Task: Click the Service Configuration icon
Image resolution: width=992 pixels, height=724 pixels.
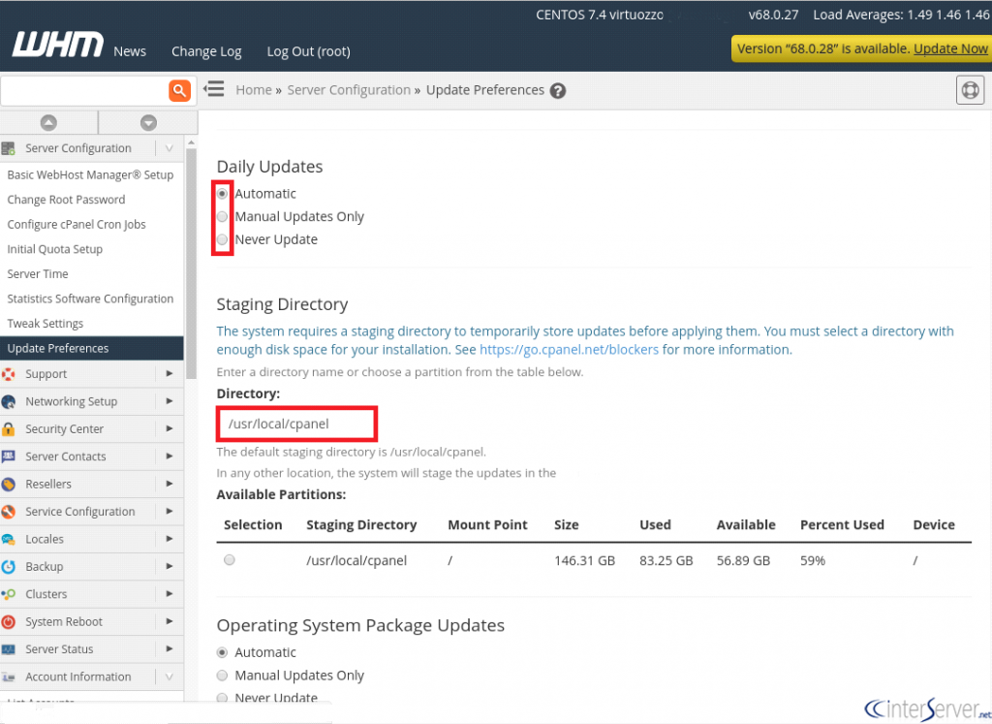Action: (x=8, y=512)
